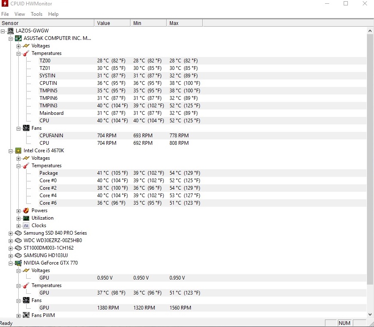374x327 pixels.
Task: Click the WDC WD30EZRZ drive icon
Action: [18, 240]
